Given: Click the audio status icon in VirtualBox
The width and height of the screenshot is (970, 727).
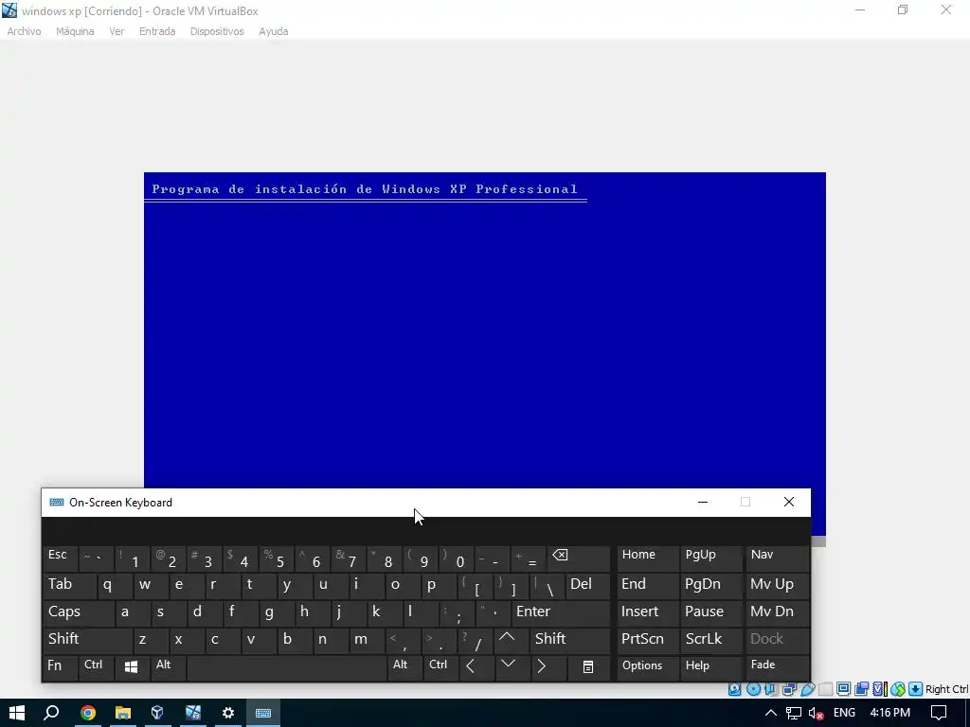Looking at the screenshot, I should point(771,689).
